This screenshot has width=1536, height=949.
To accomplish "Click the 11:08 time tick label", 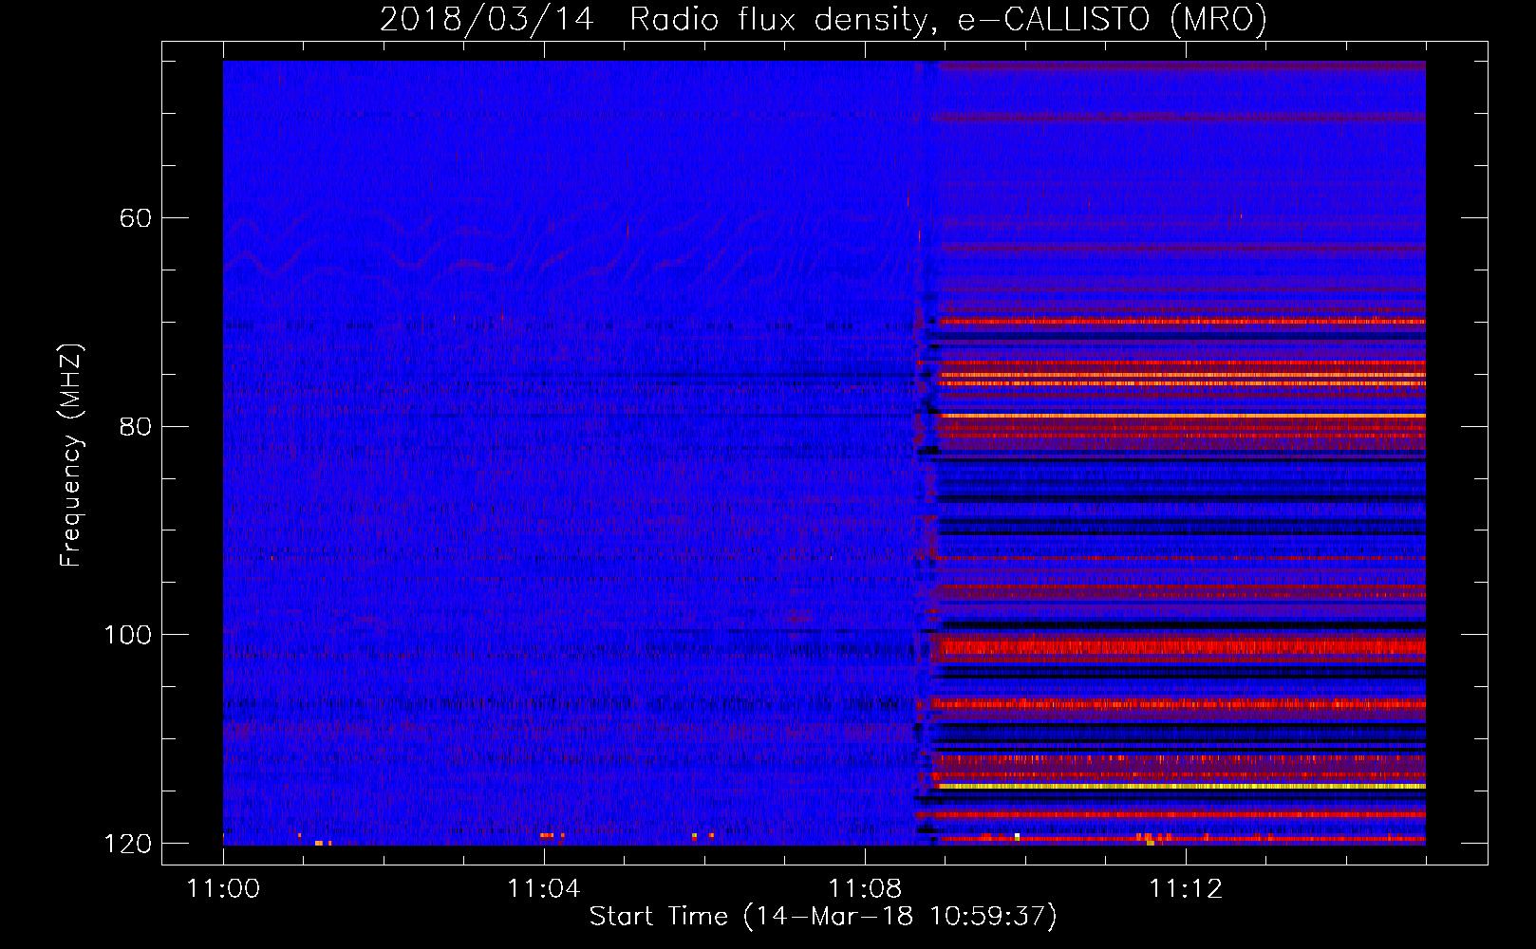I will pos(865,889).
